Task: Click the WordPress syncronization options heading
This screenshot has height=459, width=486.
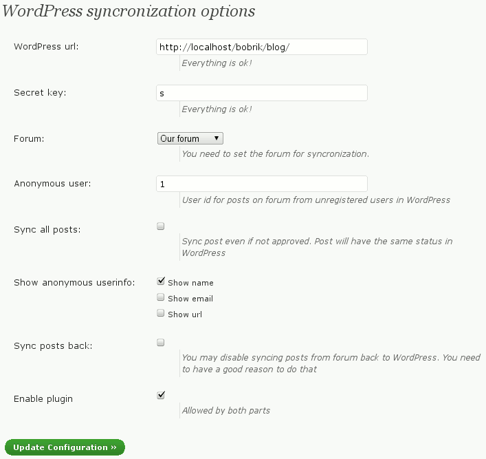Action: [129, 11]
